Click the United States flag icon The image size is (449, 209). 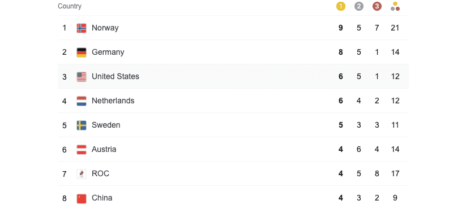coord(82,76)
